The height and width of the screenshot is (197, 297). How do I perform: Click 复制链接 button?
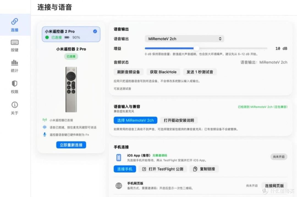pos(204,169)
